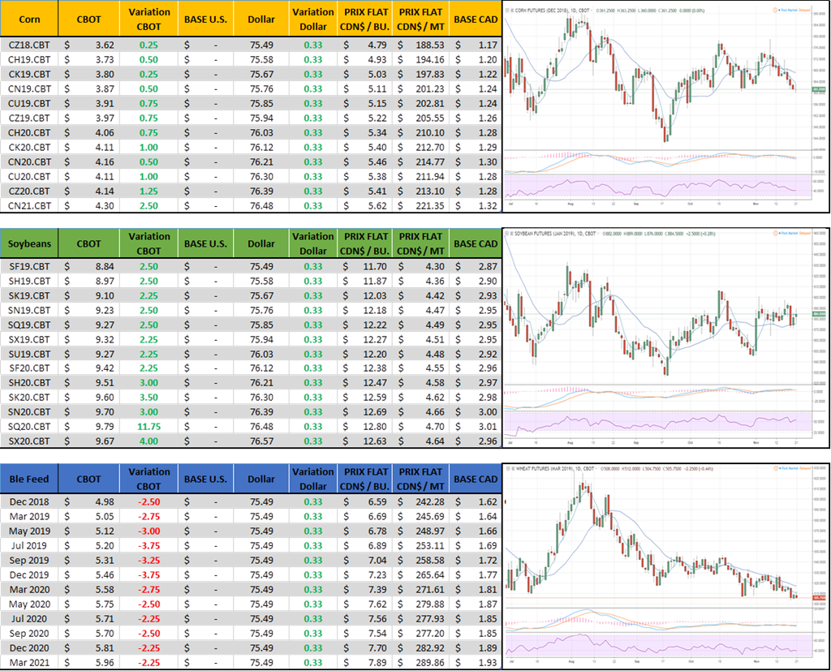Open the Soybean Futures (Jan 2019) symbol title
831x671 pixels.
click(553, 235)
